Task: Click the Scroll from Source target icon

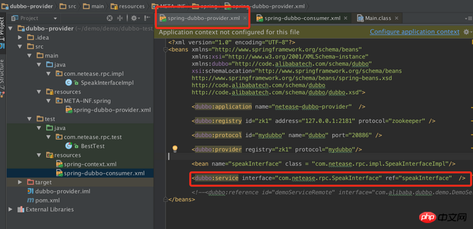Action: [110, 18]
